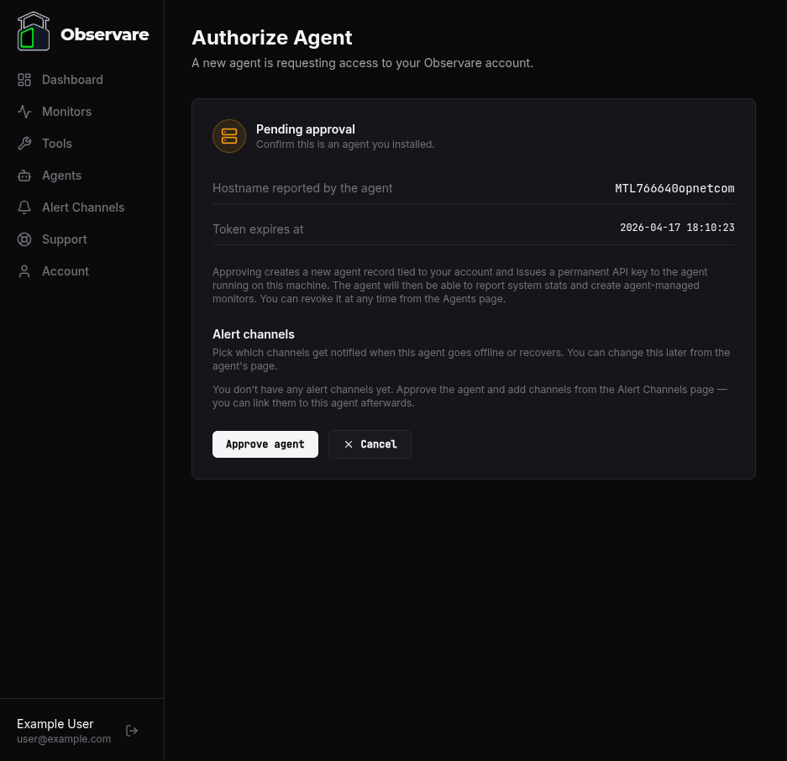Click the token expiry timestamp
This screenshot has width=787, height=761.
click(677, 228)
